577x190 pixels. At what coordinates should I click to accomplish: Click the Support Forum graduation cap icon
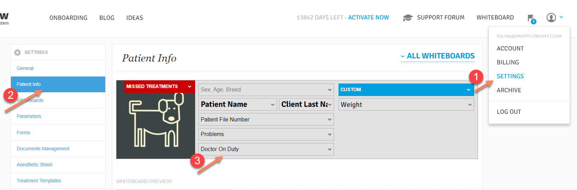408,18
